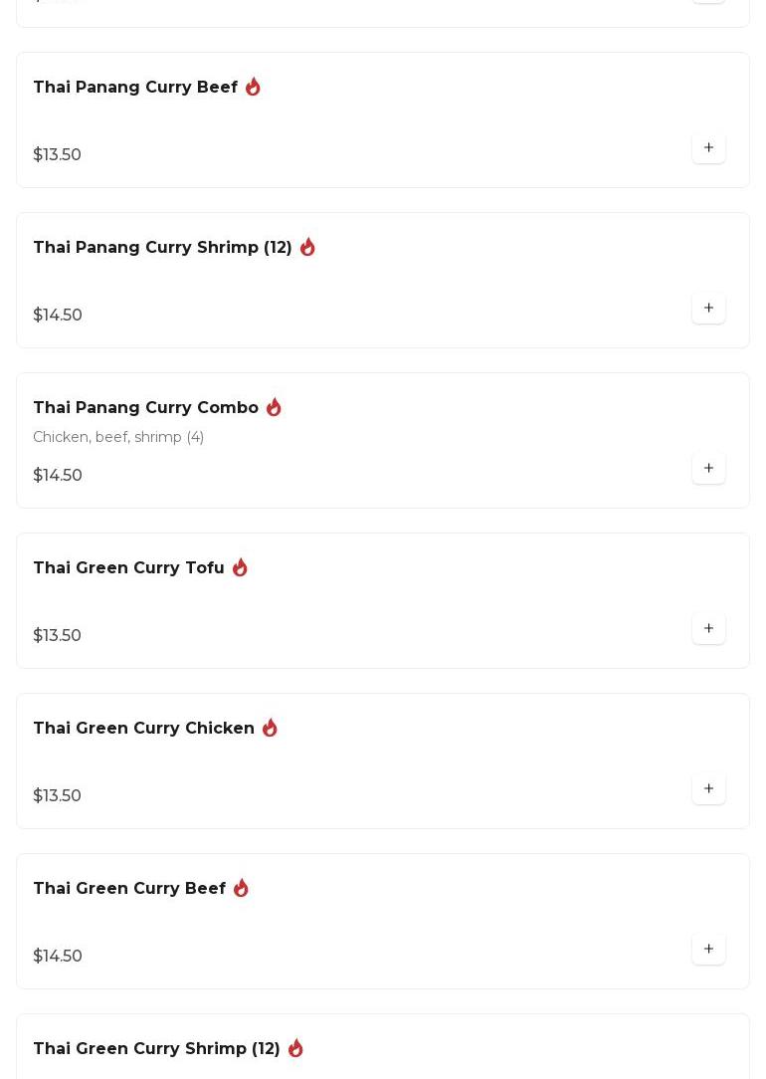Click flame icon by Thai Green Curry Chicken
This screenshot has width=766, height=1079.
tap(270, 728)
